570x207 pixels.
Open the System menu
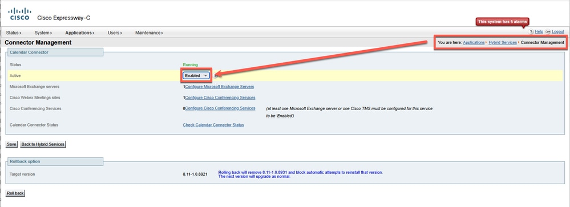point(43,33)
